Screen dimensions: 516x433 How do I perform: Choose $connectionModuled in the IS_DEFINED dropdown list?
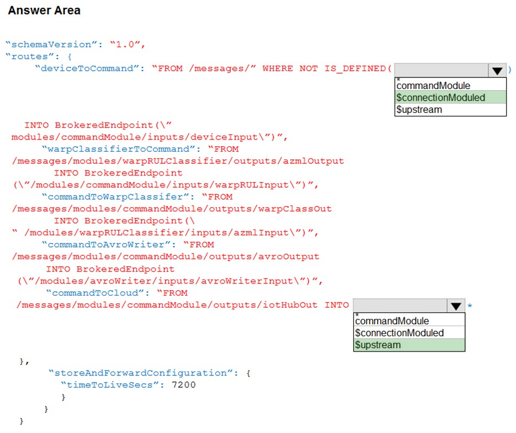450,97
